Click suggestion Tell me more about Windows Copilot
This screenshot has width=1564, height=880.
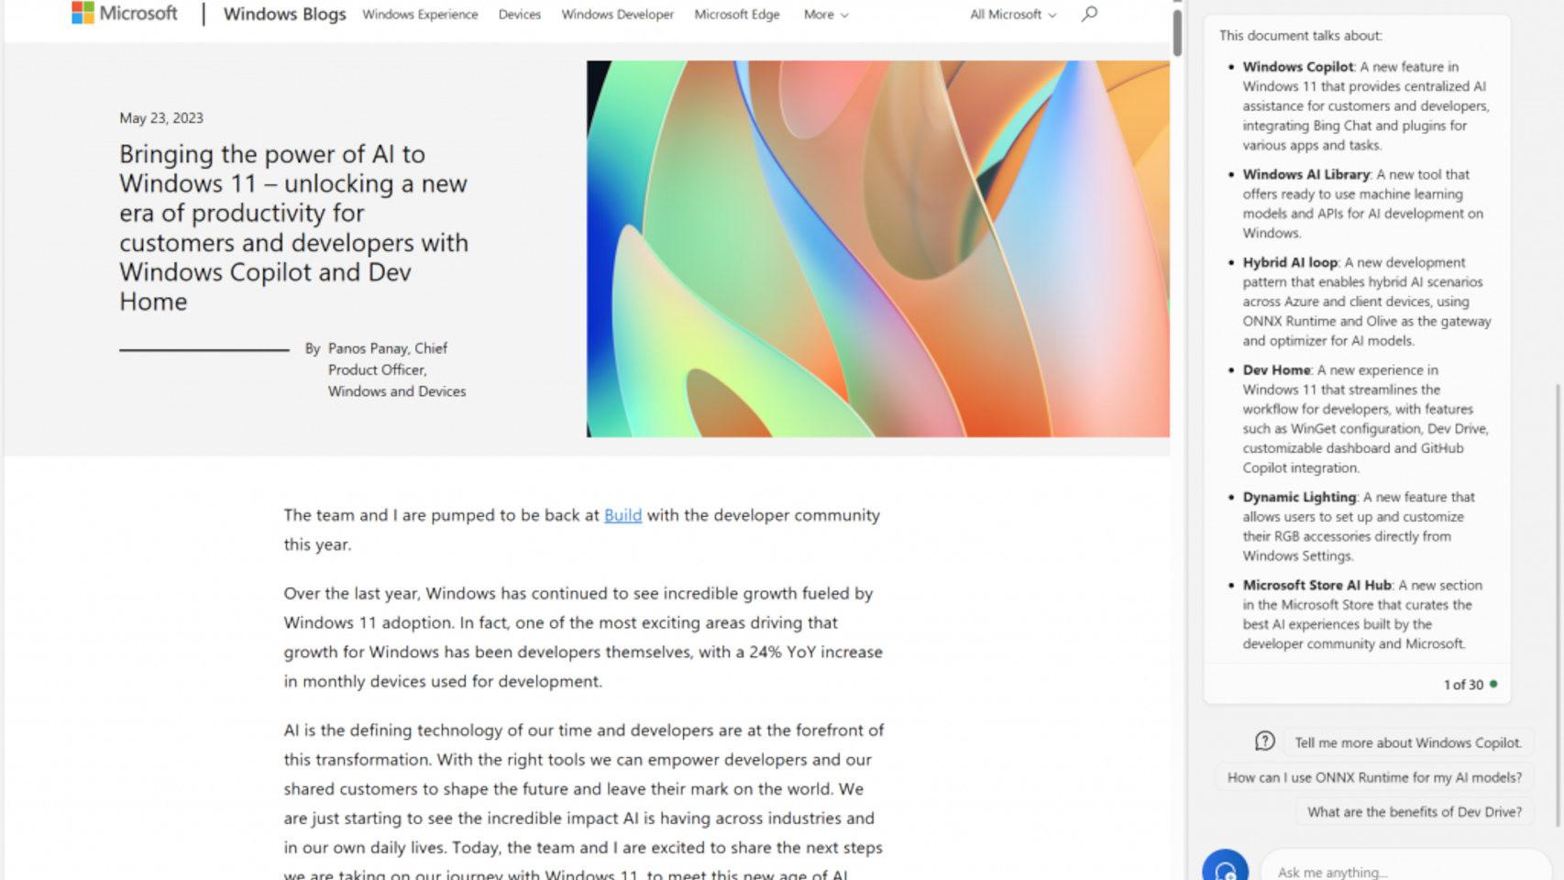(1407, 742)
